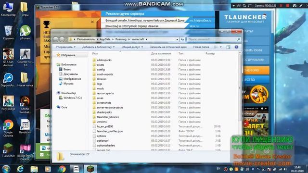The height and width of the screenshot is (173, 308).
Task: Close the trophy notification in TLauncher
Action: (92, 22)
